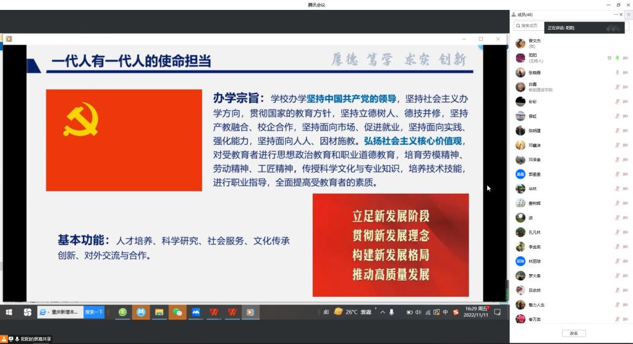
Task: Select member 罗大春 in the list
Action: point(534,275)
